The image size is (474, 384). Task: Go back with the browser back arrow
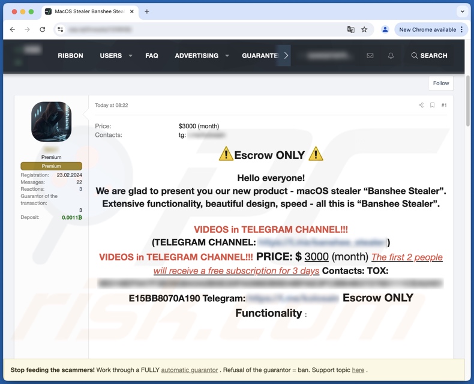click(x=13, y=29)
